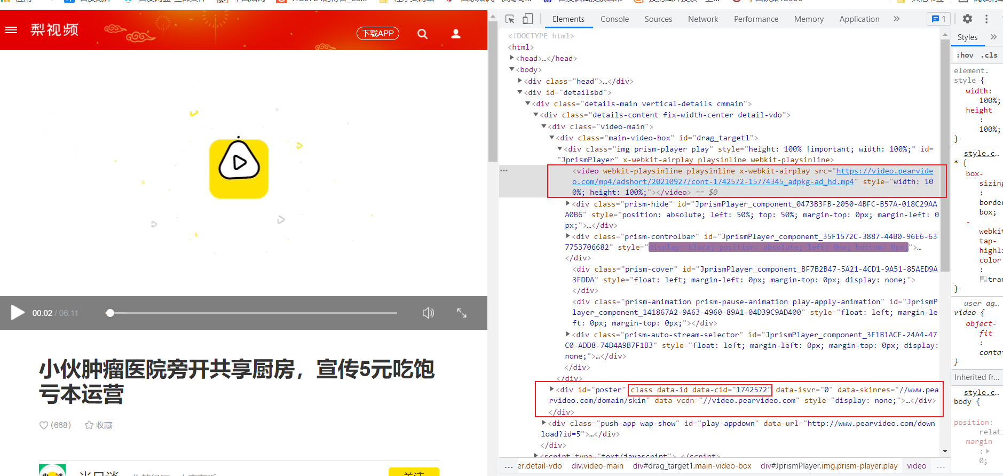This screenshot has width=1003, height=476.
Task: Tap the 下载APP button
Action: (x=378, y=34)
